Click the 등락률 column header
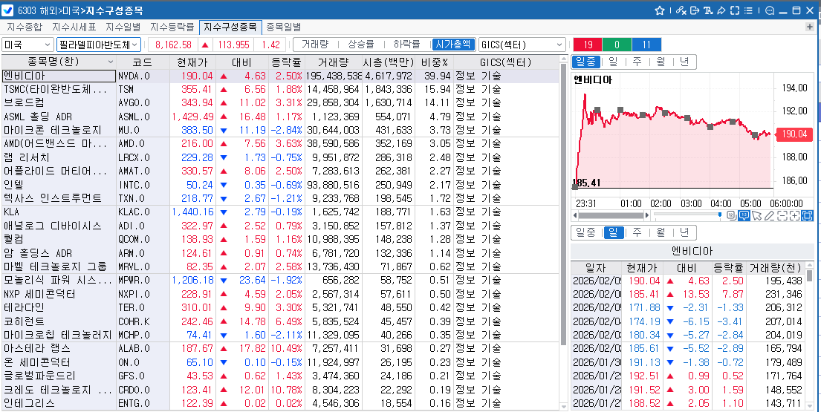This screenshot has height=412, width=821. click(285, 62)
